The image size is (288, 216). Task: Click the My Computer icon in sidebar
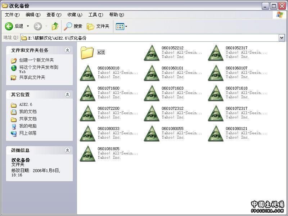click(x=14, y=126)
